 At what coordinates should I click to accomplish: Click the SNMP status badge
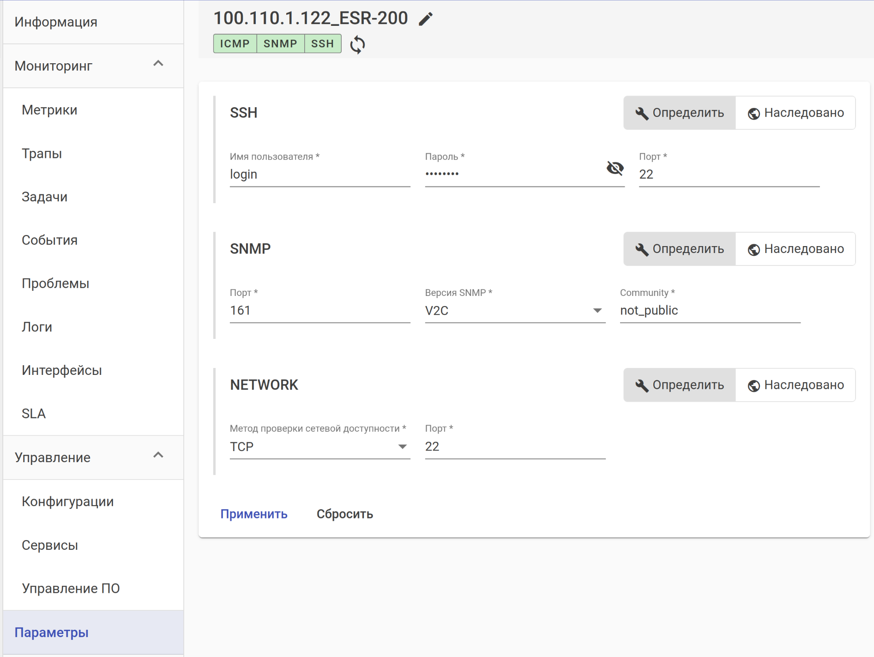(x=280, y=44)
